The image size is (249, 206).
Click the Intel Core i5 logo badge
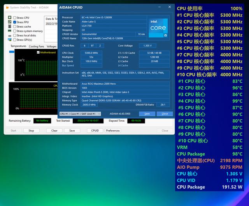point(158,28)
